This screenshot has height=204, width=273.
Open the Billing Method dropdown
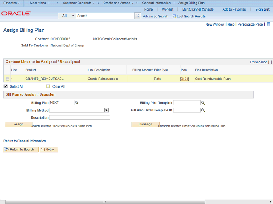106,110
